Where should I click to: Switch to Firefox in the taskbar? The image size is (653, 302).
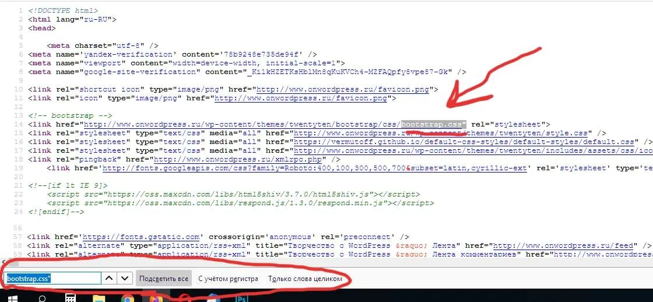tap(156, 299)
